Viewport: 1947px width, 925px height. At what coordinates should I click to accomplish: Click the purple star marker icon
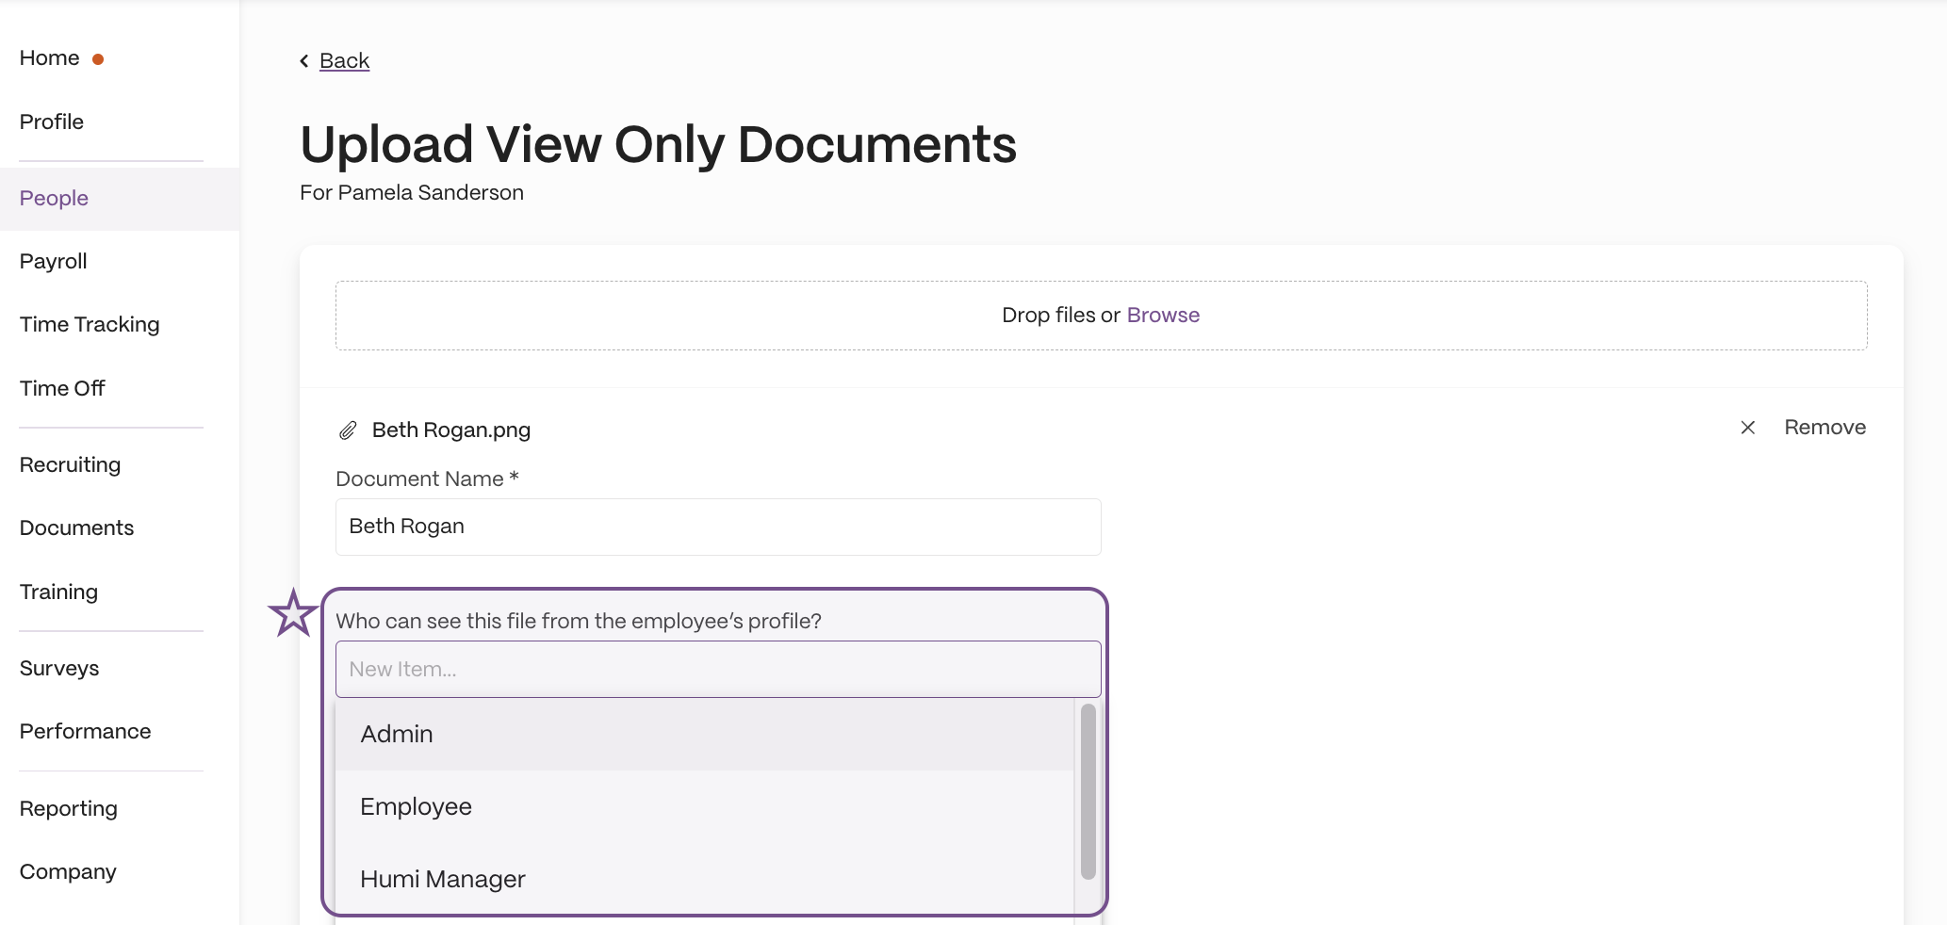pyautogui.click(x=292, y=613)
